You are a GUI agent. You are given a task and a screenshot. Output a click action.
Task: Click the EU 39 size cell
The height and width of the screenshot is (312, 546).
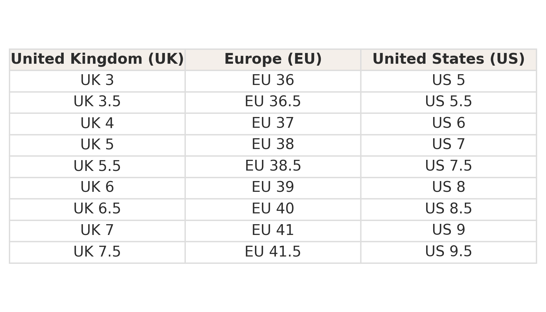(273, 188)
